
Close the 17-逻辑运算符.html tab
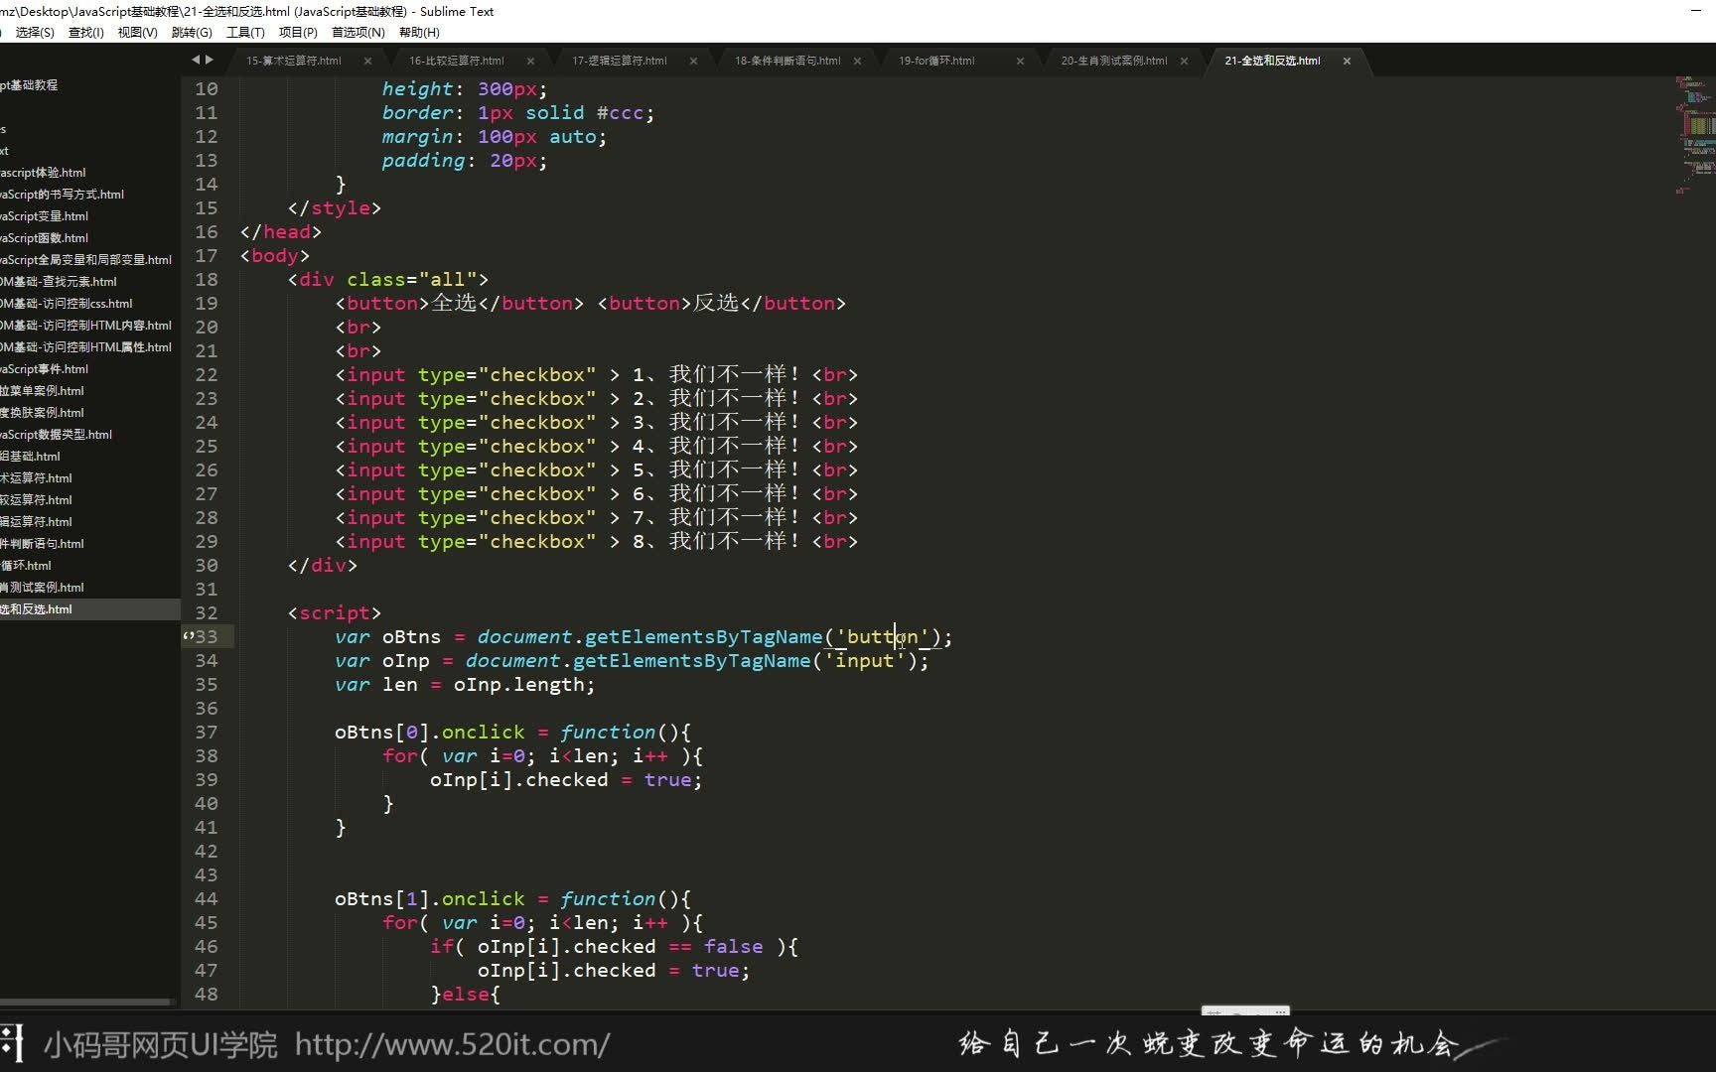[693, 61]
